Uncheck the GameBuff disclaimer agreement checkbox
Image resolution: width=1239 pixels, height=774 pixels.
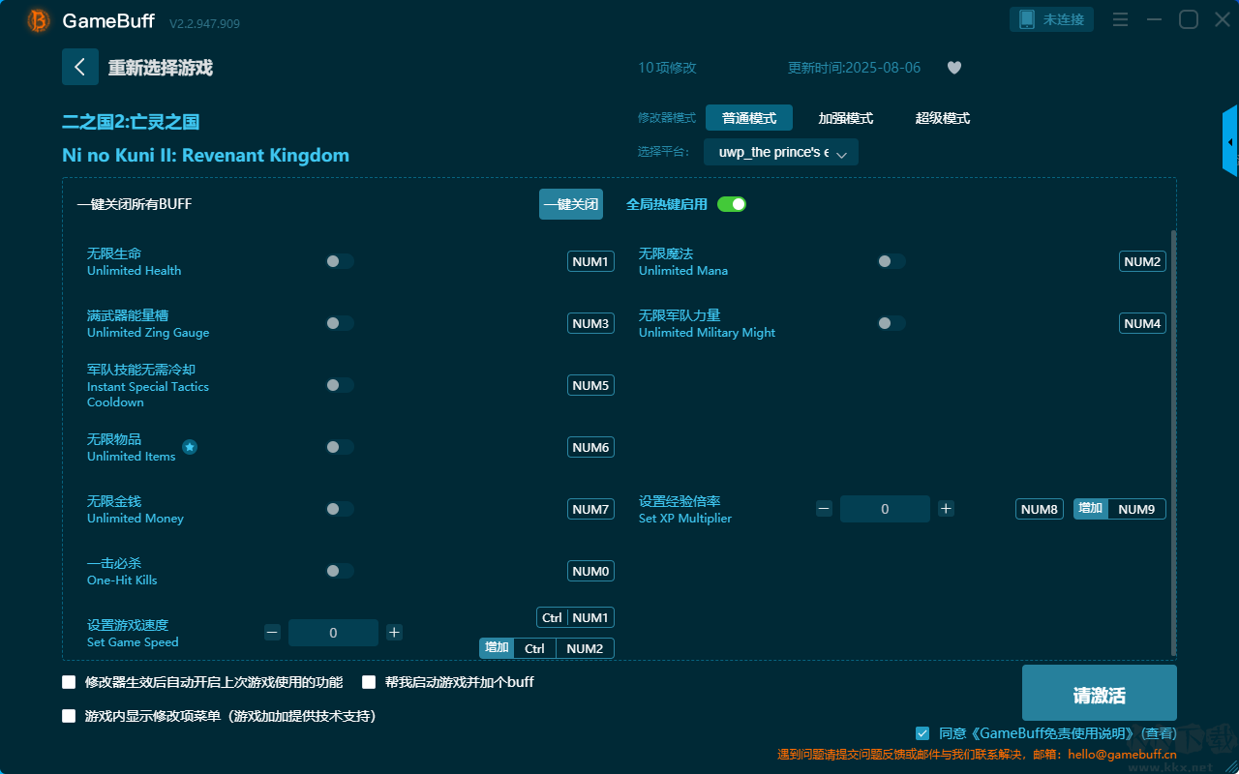[x=922, y=733]
